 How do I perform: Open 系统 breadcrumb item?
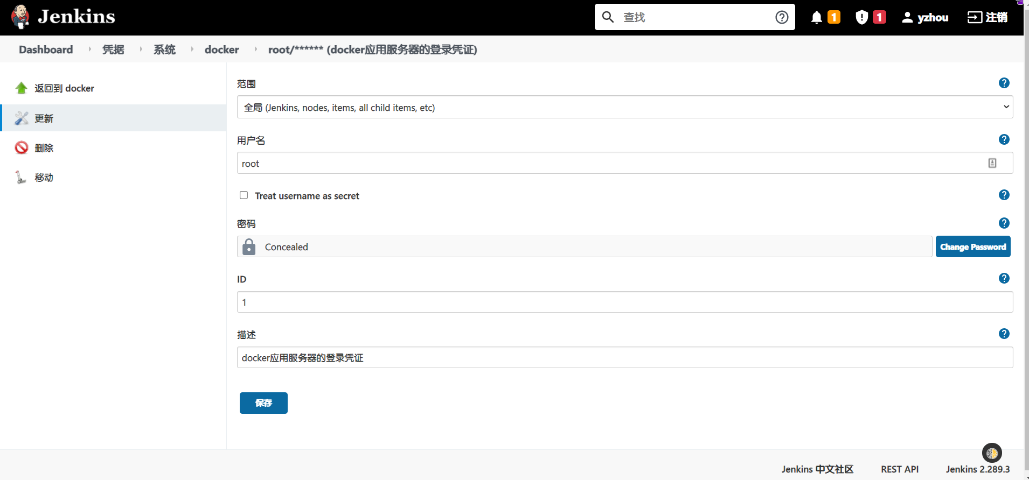(164, 50)
